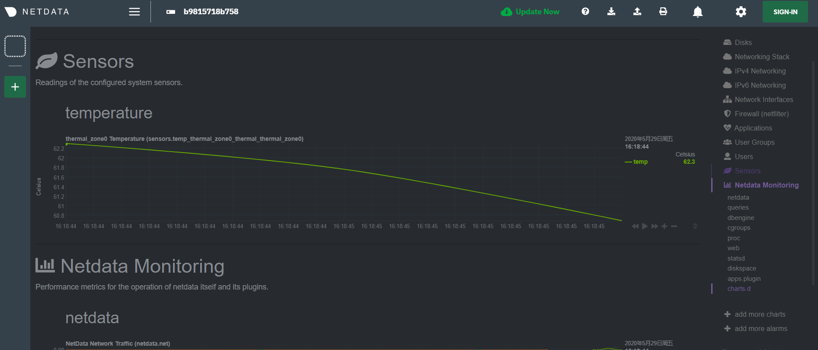
Task: Click the Update Now button
Action: point(530,12)
